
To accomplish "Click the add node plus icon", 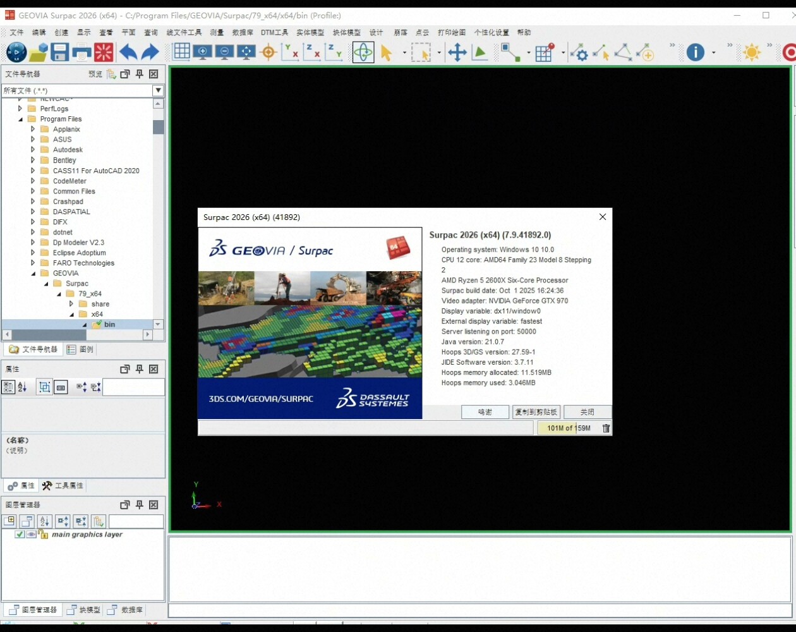I will click(x=645, y=52).
